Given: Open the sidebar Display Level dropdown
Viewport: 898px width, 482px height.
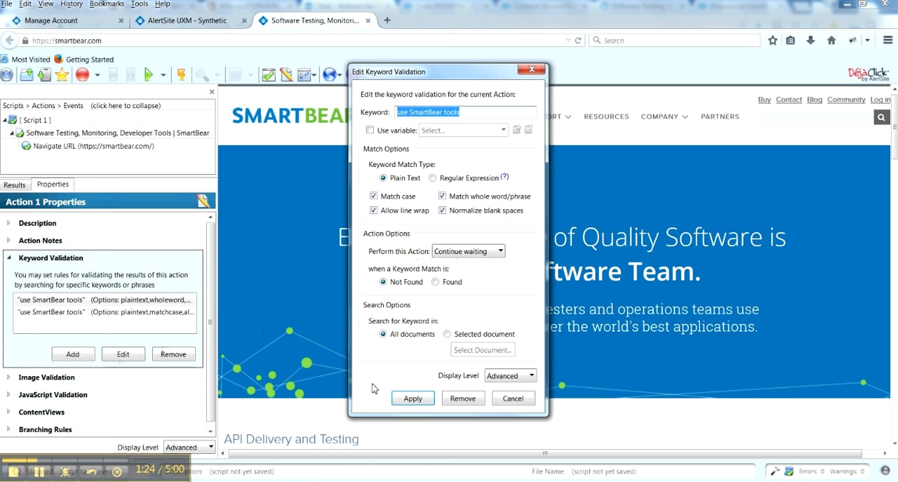Looking at the screenshot, I should (189, 447).
